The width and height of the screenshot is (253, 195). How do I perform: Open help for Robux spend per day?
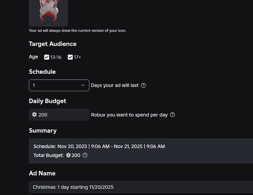tap(172, 115)
